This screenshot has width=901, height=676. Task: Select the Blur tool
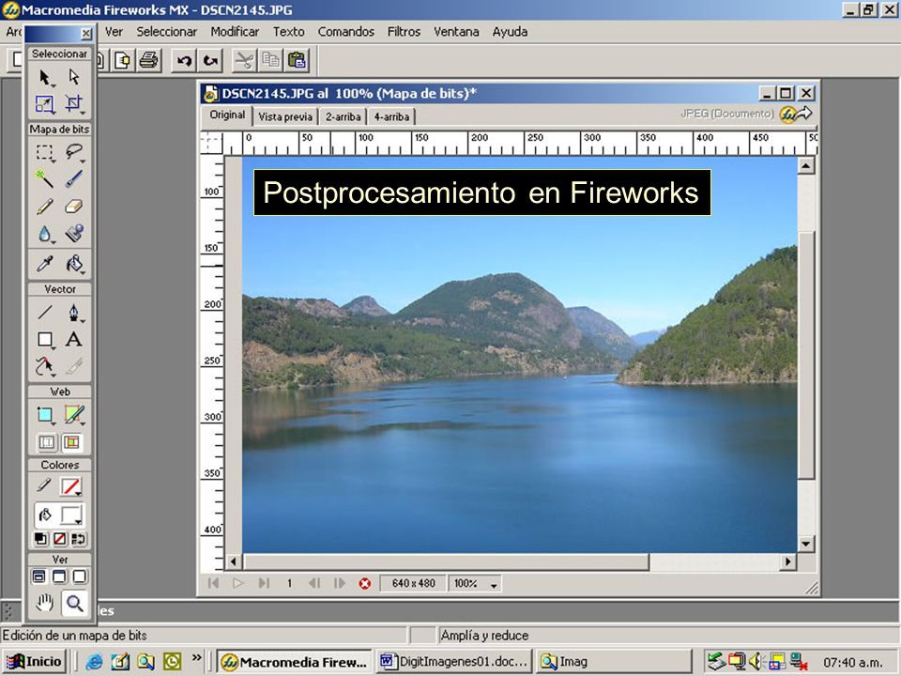pos(45,234)
